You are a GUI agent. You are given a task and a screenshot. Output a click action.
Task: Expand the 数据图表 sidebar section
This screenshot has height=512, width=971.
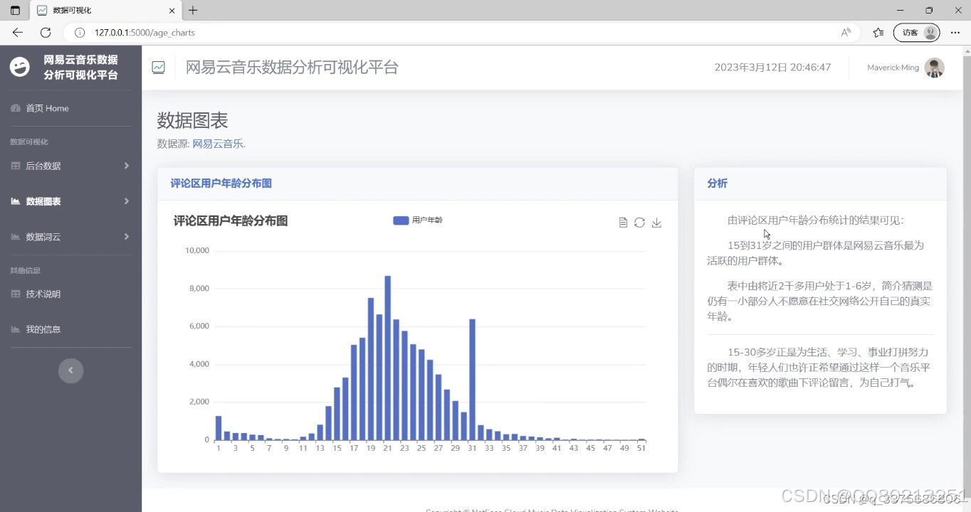point(43,201)
